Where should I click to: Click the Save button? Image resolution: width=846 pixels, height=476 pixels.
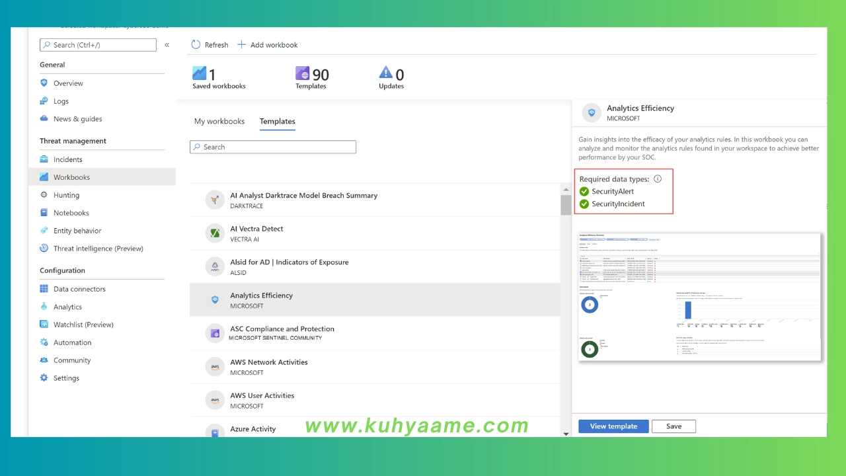pyautogui.click(x=673, y=426)
